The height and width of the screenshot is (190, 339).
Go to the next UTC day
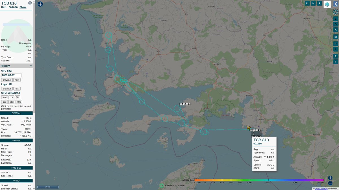[17, 80]
